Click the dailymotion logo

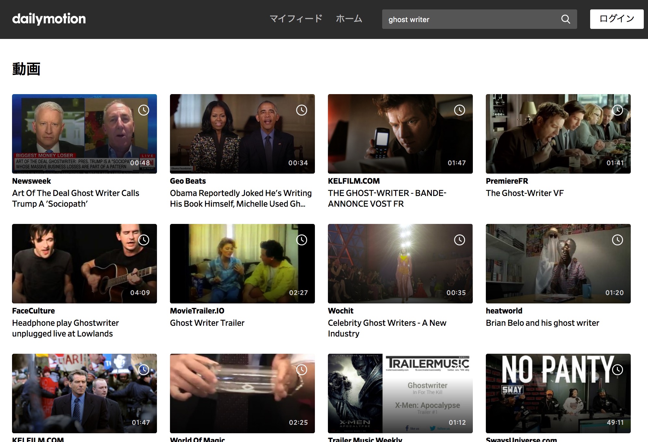click(49, 19)
